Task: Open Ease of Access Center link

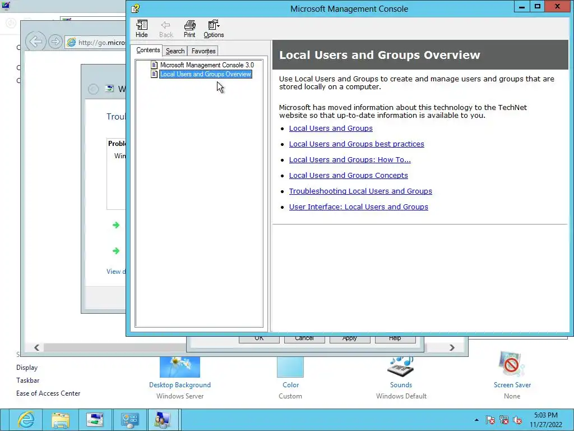Action: tap(48, 393)
